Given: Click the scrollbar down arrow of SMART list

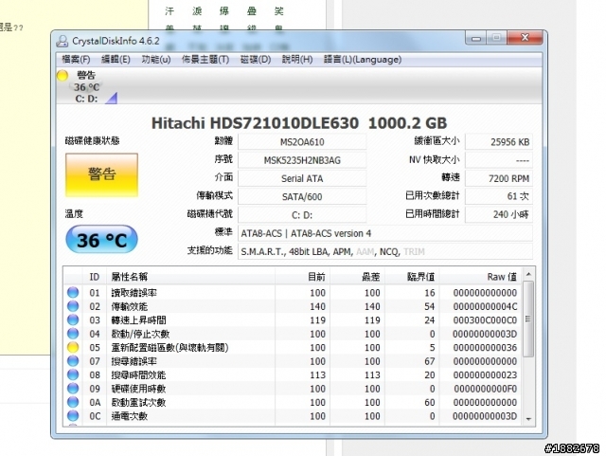Looking at the screenshot, I should coord(528,419).
